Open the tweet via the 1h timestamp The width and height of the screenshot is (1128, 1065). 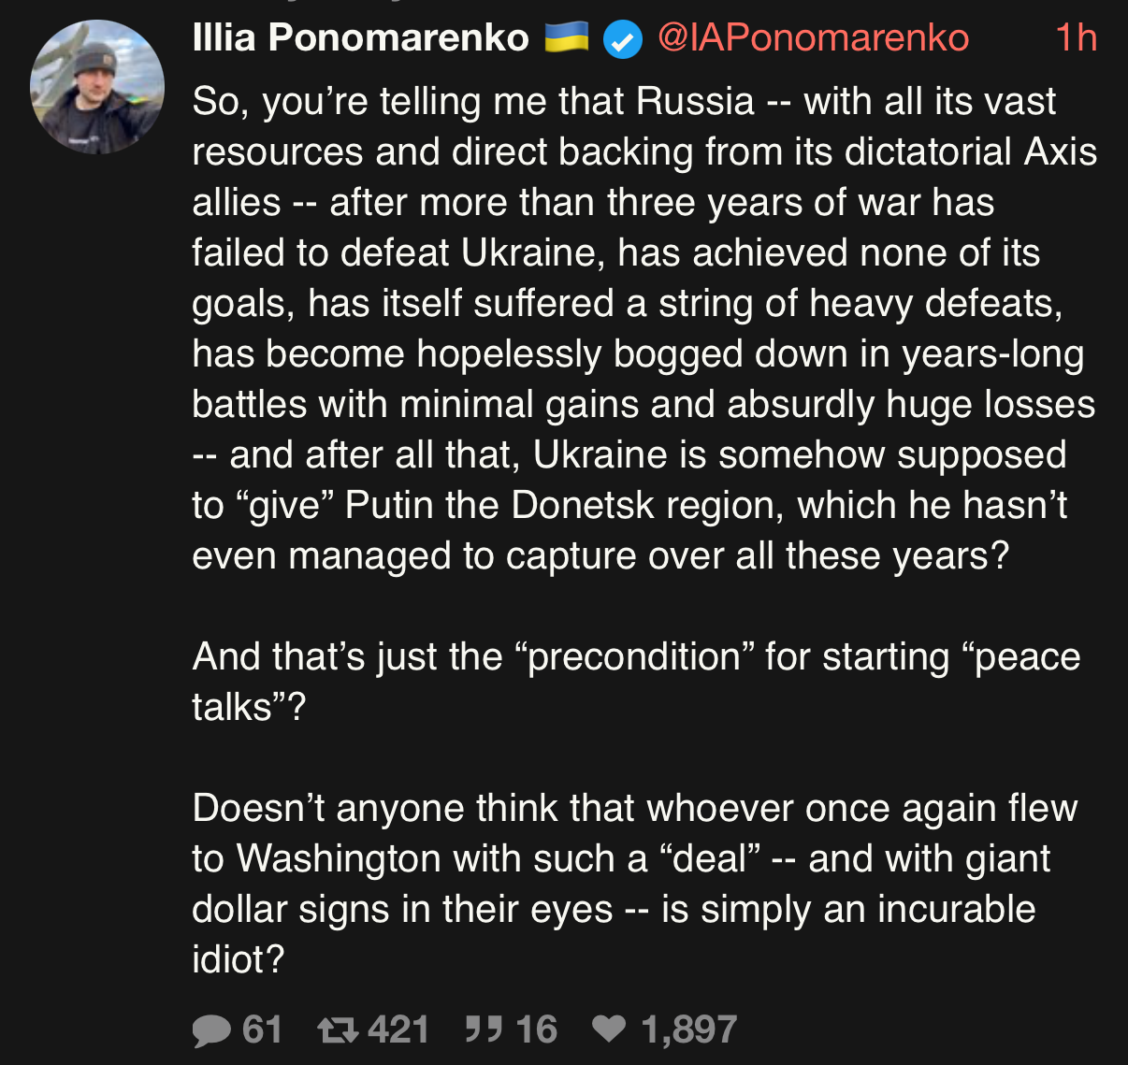[x=1076, y=38]
